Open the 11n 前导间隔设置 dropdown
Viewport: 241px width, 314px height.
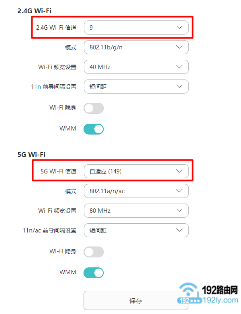click(x=136, y=86)
